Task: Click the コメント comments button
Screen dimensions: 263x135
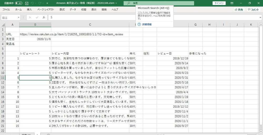Action: [254, 10]
